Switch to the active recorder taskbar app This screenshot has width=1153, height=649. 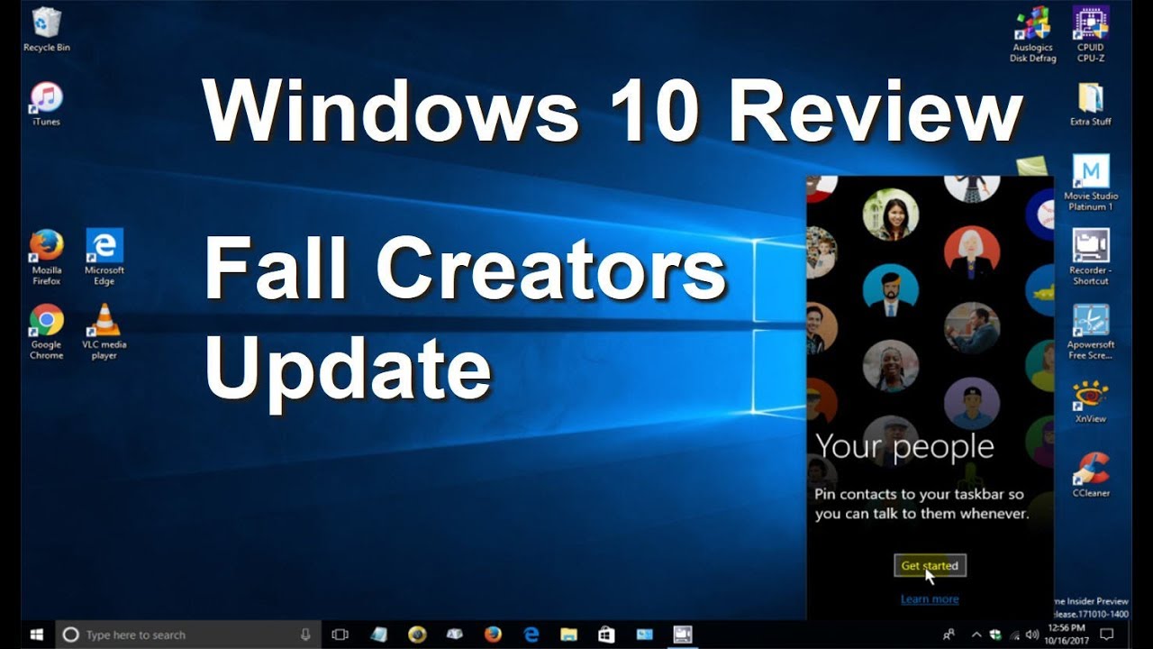point(683,635)
